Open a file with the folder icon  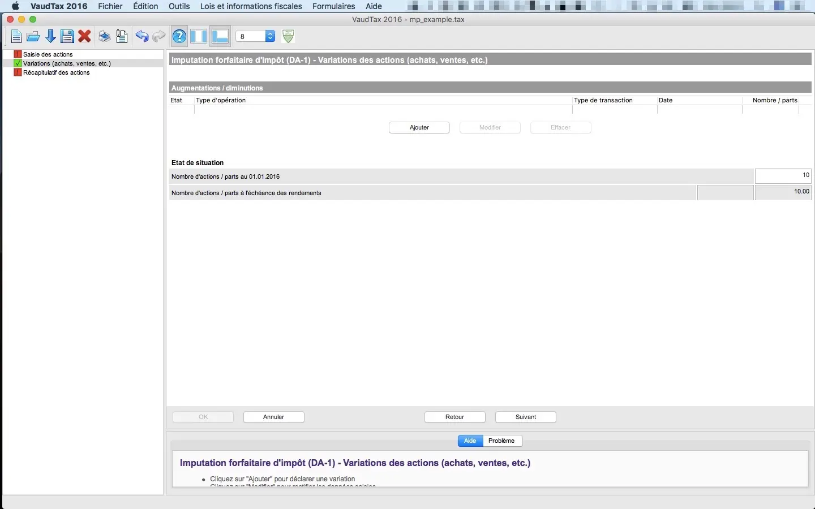pos(33,37)
